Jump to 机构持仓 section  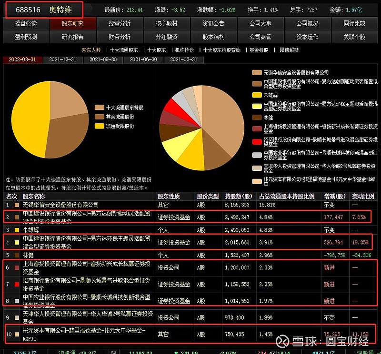coord(184,50)
